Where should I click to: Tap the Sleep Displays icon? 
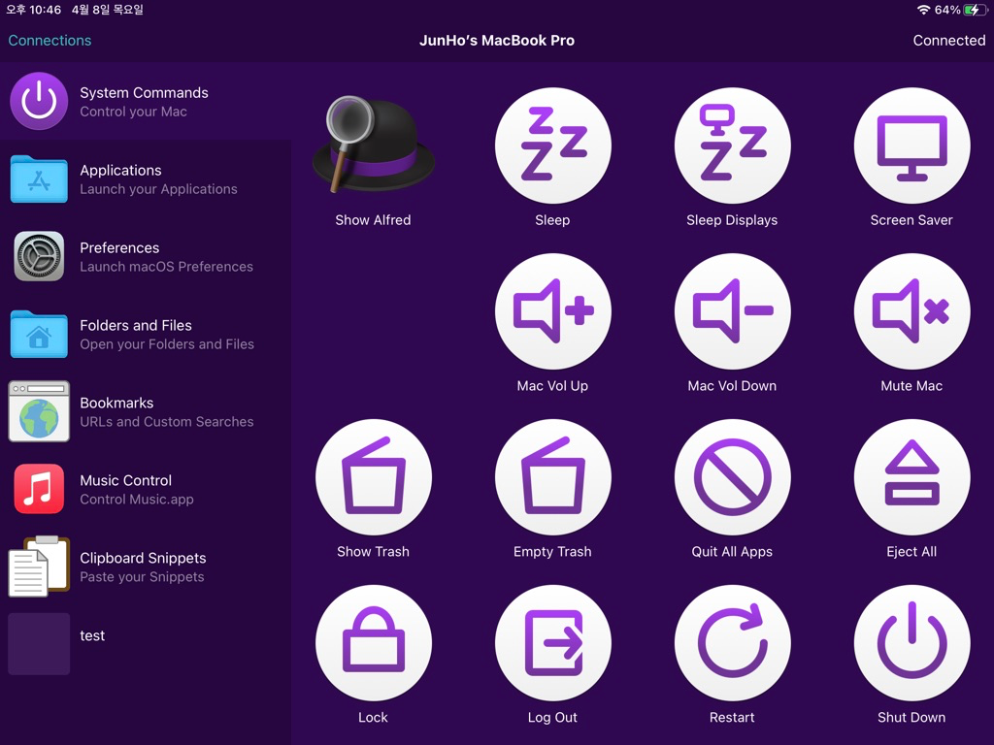732,146
